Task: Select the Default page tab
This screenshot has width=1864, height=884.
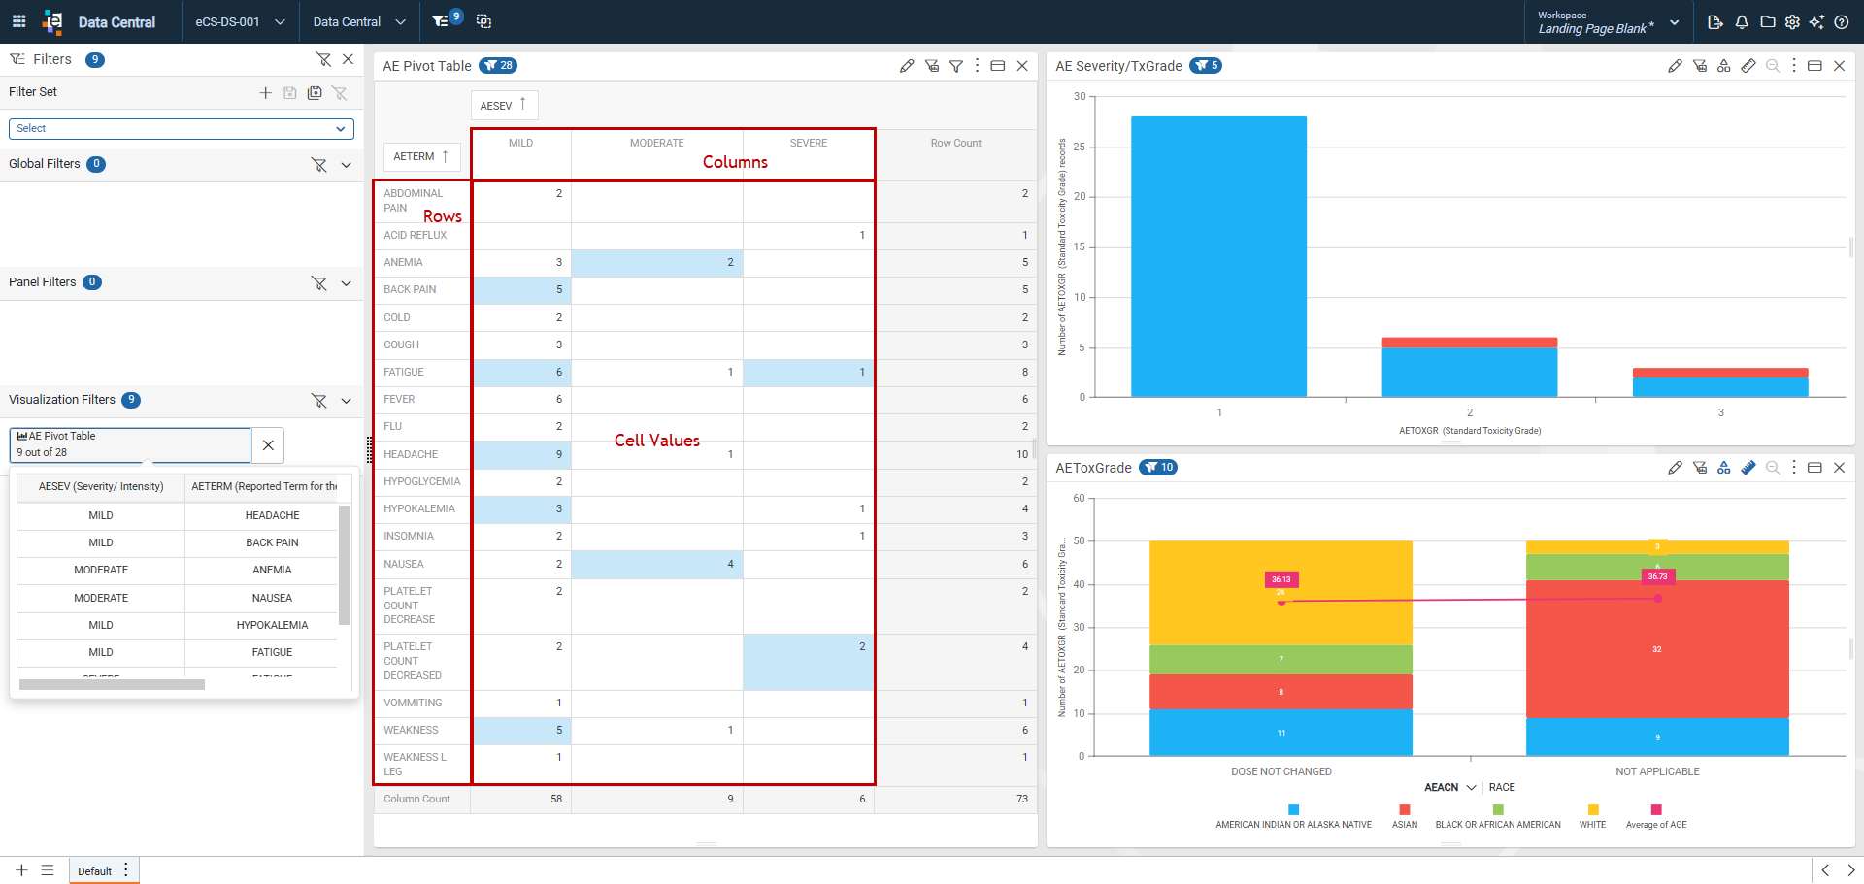Action: (x=95, y=871)
